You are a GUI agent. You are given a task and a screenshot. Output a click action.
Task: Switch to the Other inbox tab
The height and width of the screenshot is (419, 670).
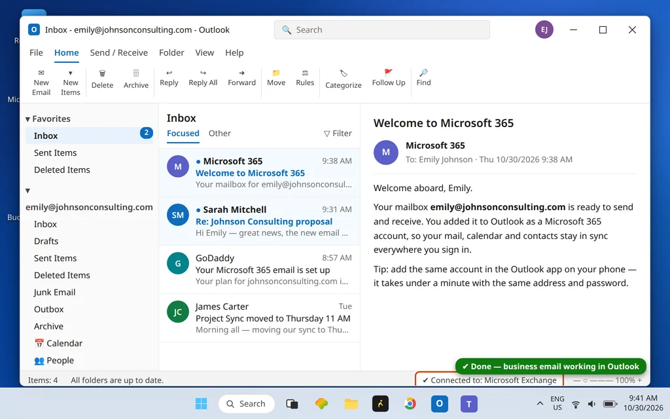(x=220, y=134)
